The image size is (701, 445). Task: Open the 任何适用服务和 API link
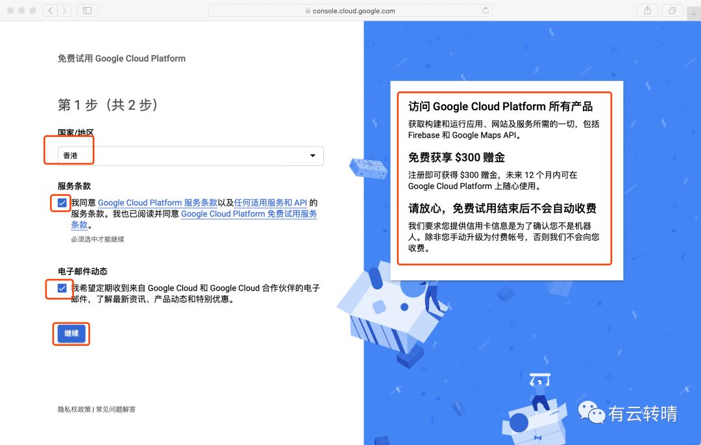270,203
